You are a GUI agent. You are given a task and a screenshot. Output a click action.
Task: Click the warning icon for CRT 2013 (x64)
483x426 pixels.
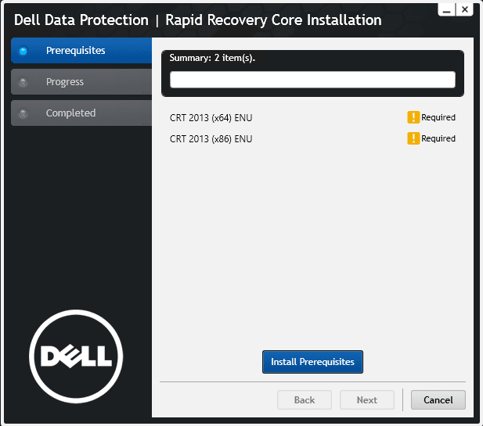(413, 117)
